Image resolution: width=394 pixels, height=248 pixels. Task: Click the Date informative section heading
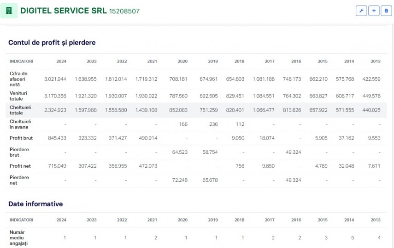point(35,204)
